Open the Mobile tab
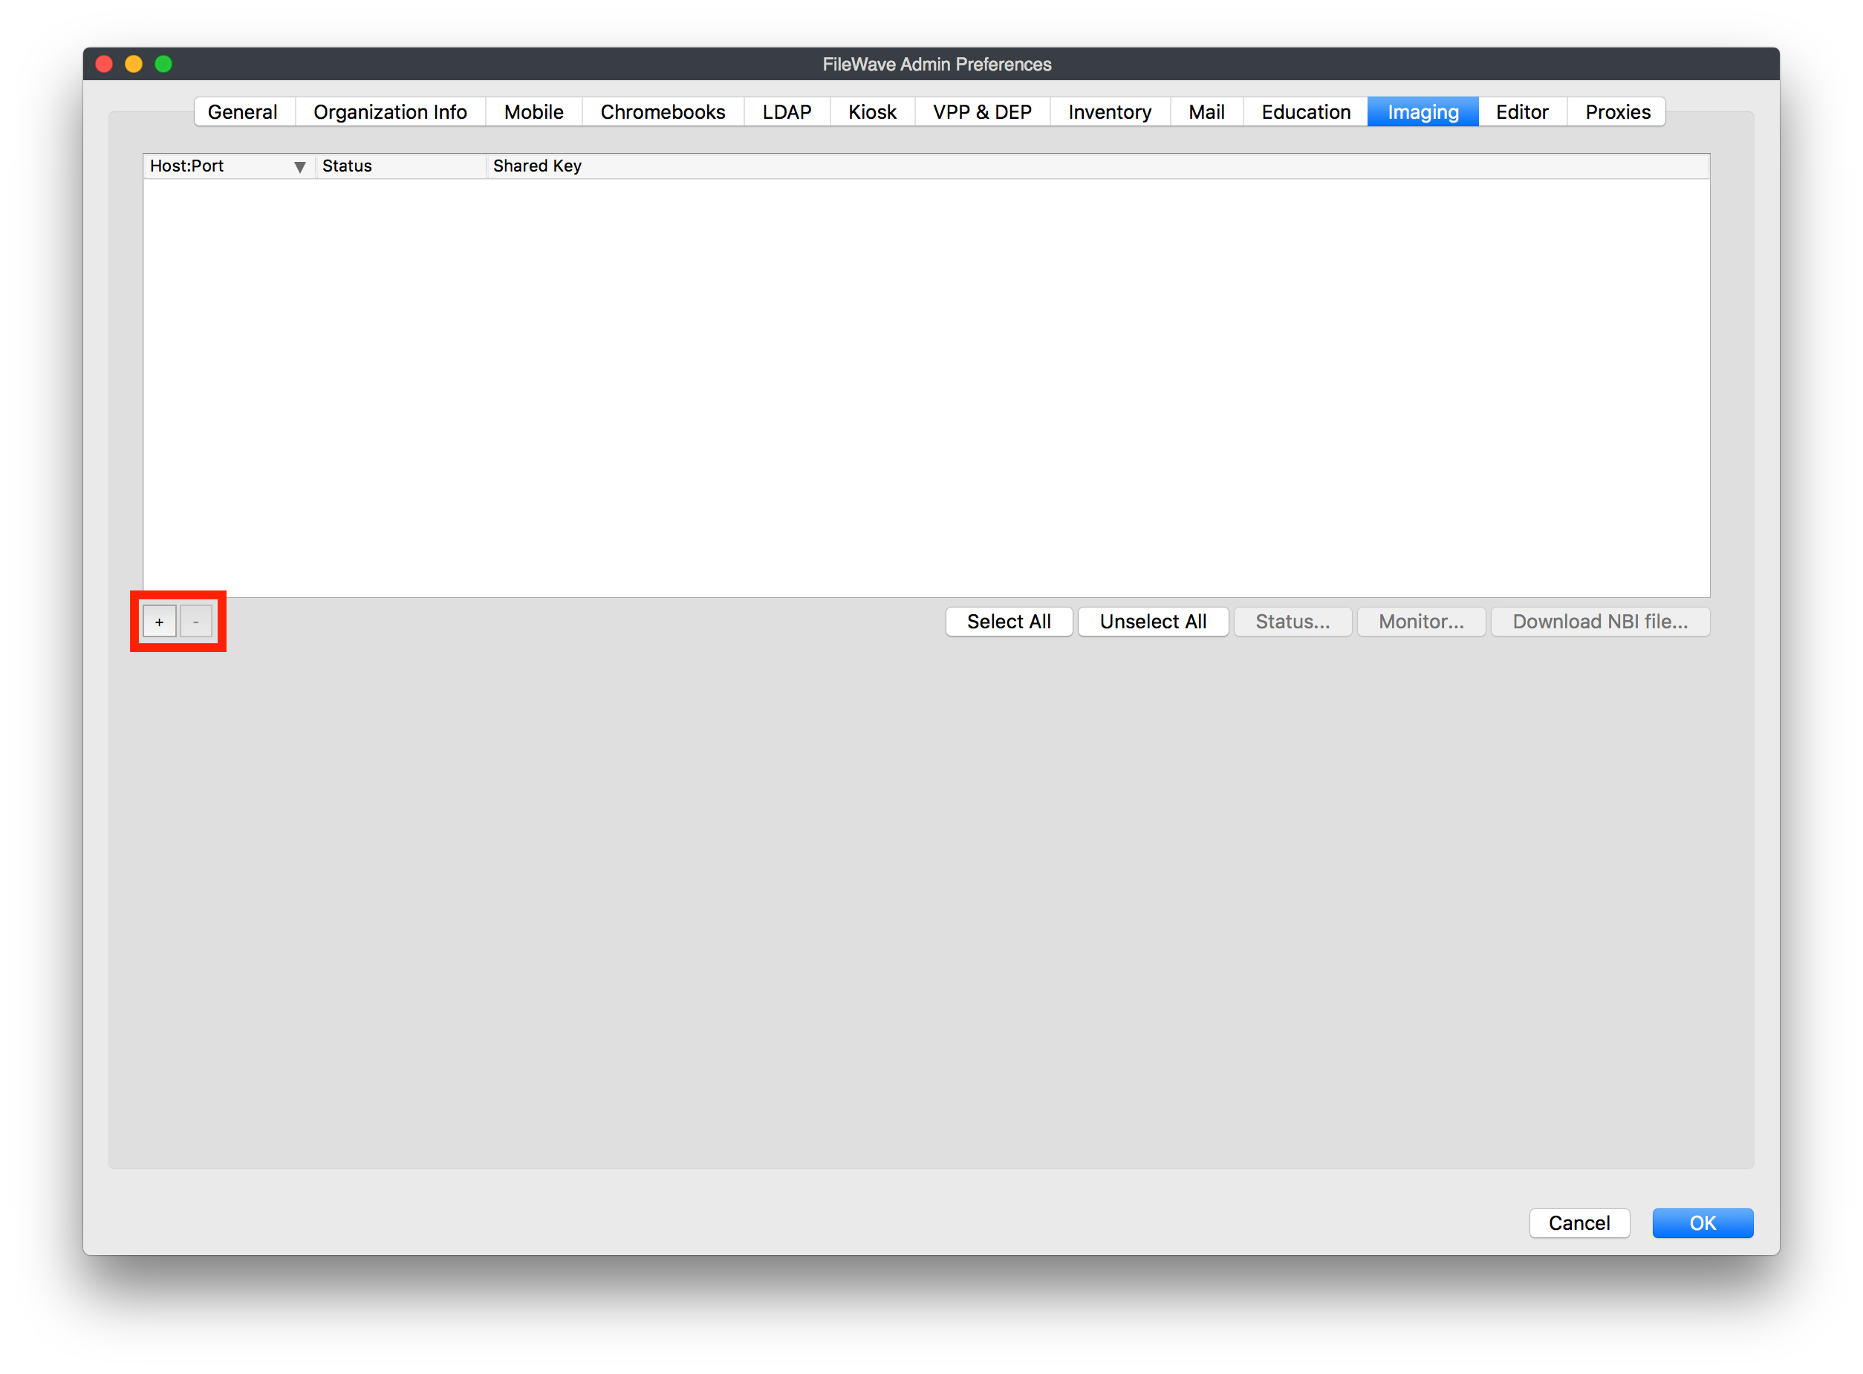1863x1374 pixels. click(x=534, y=112)
